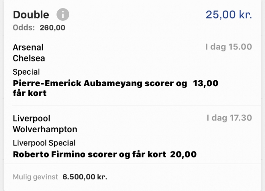The image size is (265, 191).
Task: Click the 20,00 odds for Firmino
Action: (183, 154)
